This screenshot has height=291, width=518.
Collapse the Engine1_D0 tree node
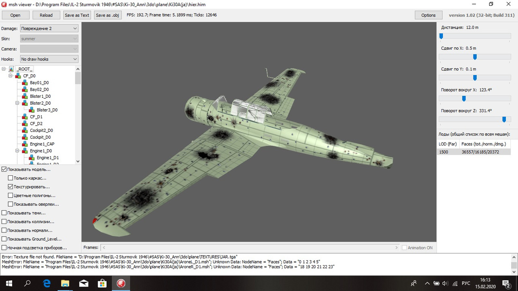click(x=17, y=151)
